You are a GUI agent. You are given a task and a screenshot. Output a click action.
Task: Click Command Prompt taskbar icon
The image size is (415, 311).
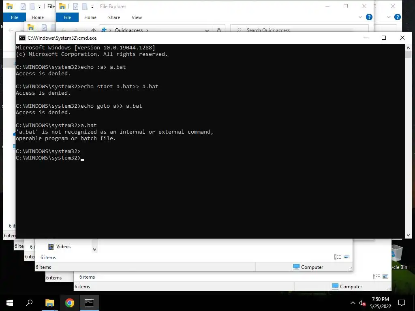pos(89,303)
